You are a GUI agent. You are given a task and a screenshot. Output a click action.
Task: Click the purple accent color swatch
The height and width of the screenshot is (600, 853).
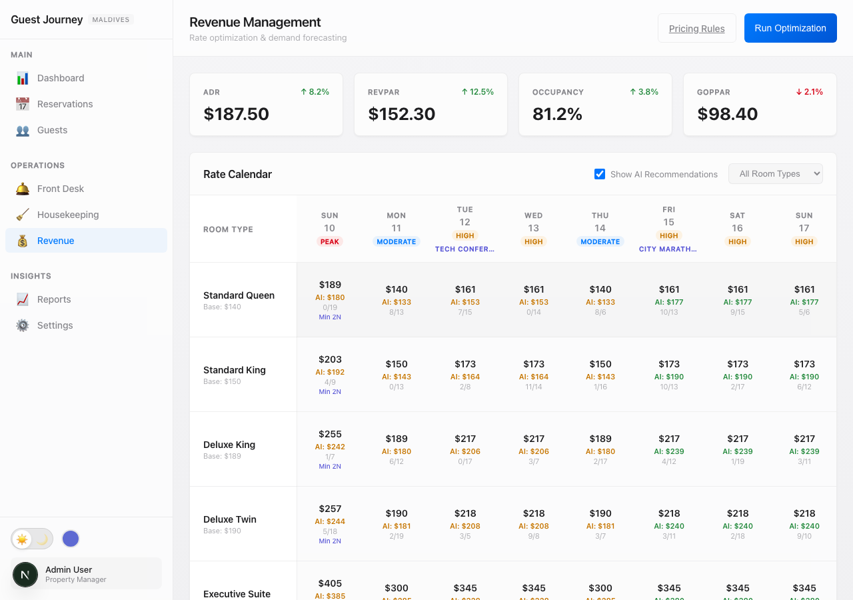pos(71,539)
